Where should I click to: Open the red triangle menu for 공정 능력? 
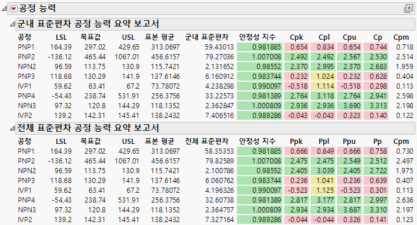point(14,9)
